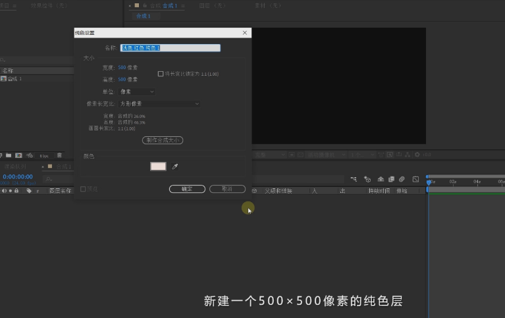Viewport: 505px width, 318px height.
Task: Toggle pixel aspect correction icon in viewer
Action: (381, 155)
